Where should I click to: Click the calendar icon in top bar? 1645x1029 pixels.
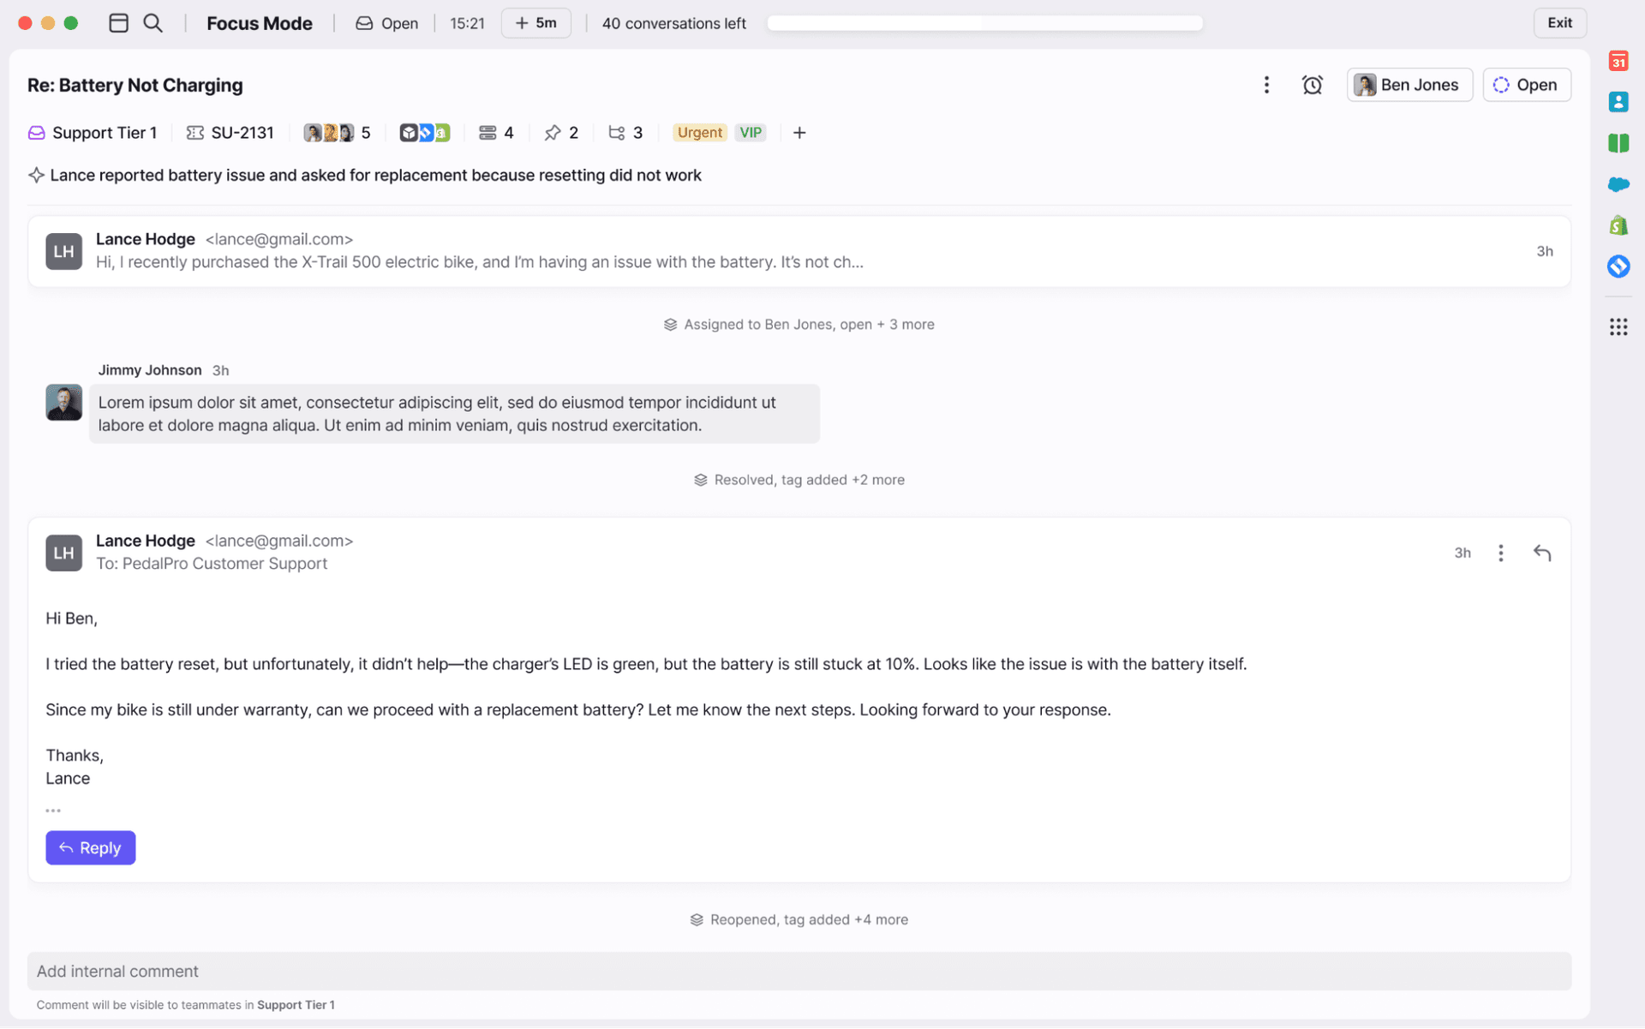pyautogui.click(x=118, y=23)
